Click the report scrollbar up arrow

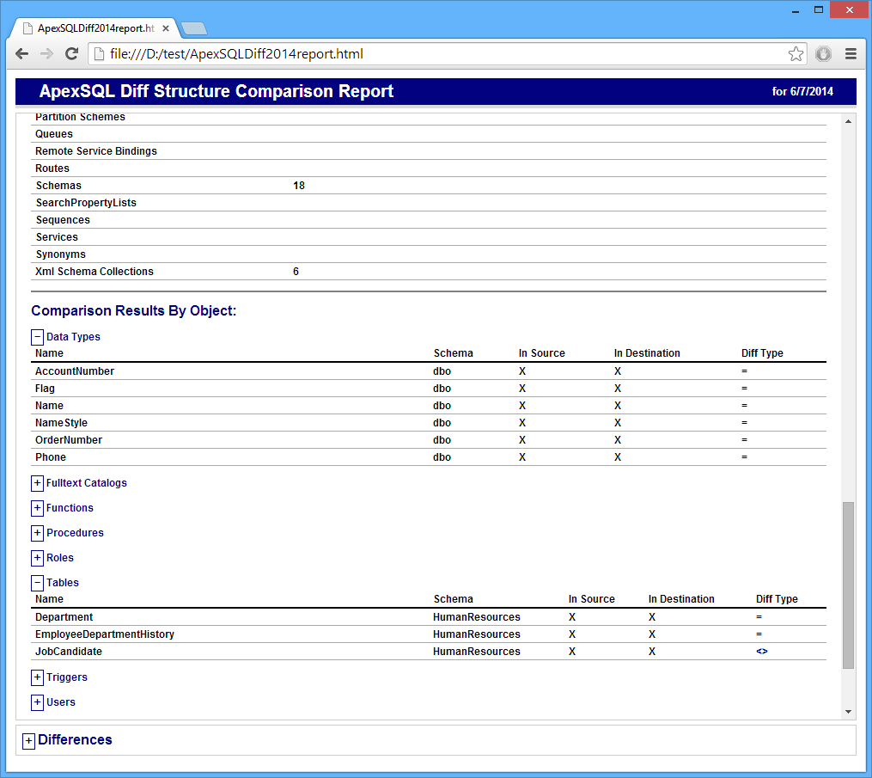[848, 121]
